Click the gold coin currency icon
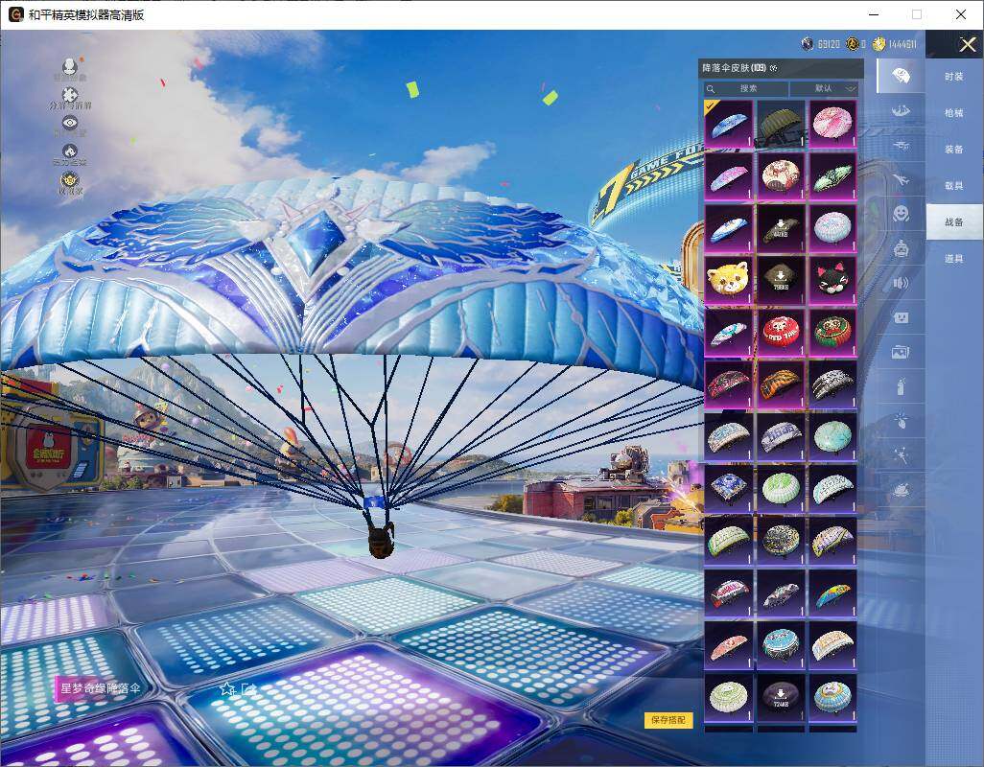984x767 pixels. (879, 44)
